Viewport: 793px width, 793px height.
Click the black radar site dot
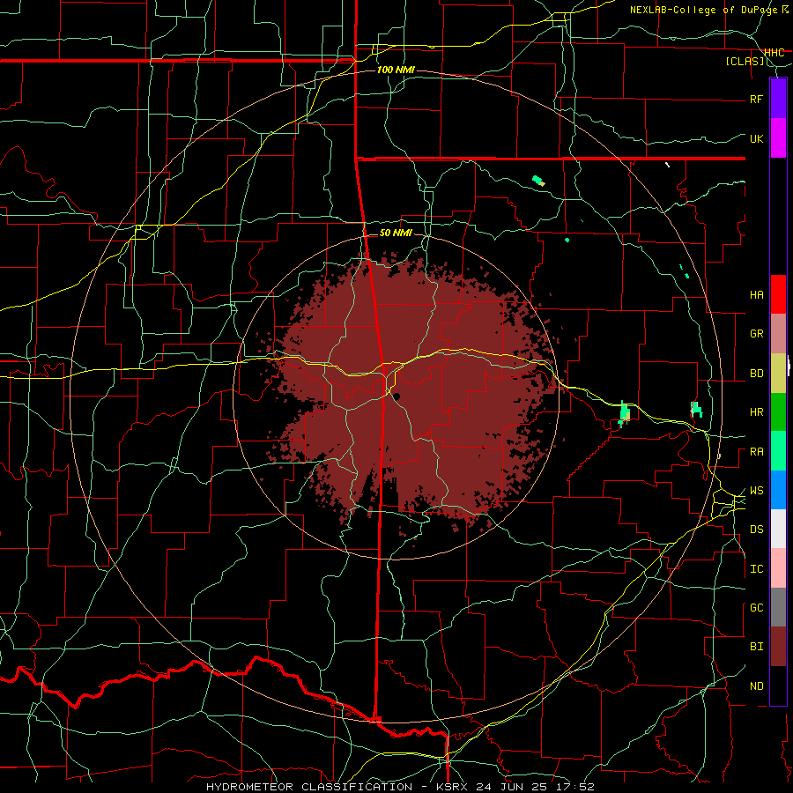click(x=397, y=396)
